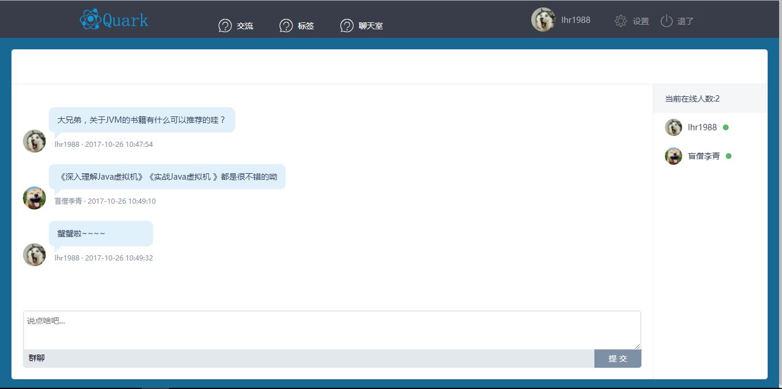Click lhr1988 avatar in online list

point(674,127)
